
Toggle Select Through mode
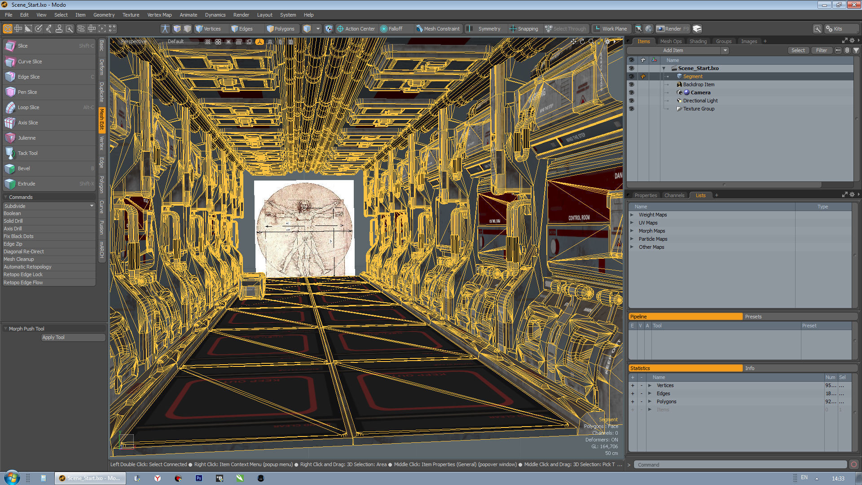click(x=566, y=29)
